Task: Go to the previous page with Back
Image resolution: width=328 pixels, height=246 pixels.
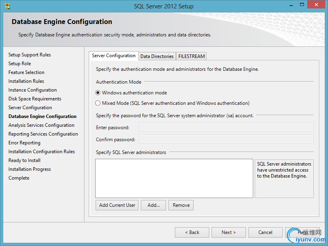Action: [x=192, y=232]
